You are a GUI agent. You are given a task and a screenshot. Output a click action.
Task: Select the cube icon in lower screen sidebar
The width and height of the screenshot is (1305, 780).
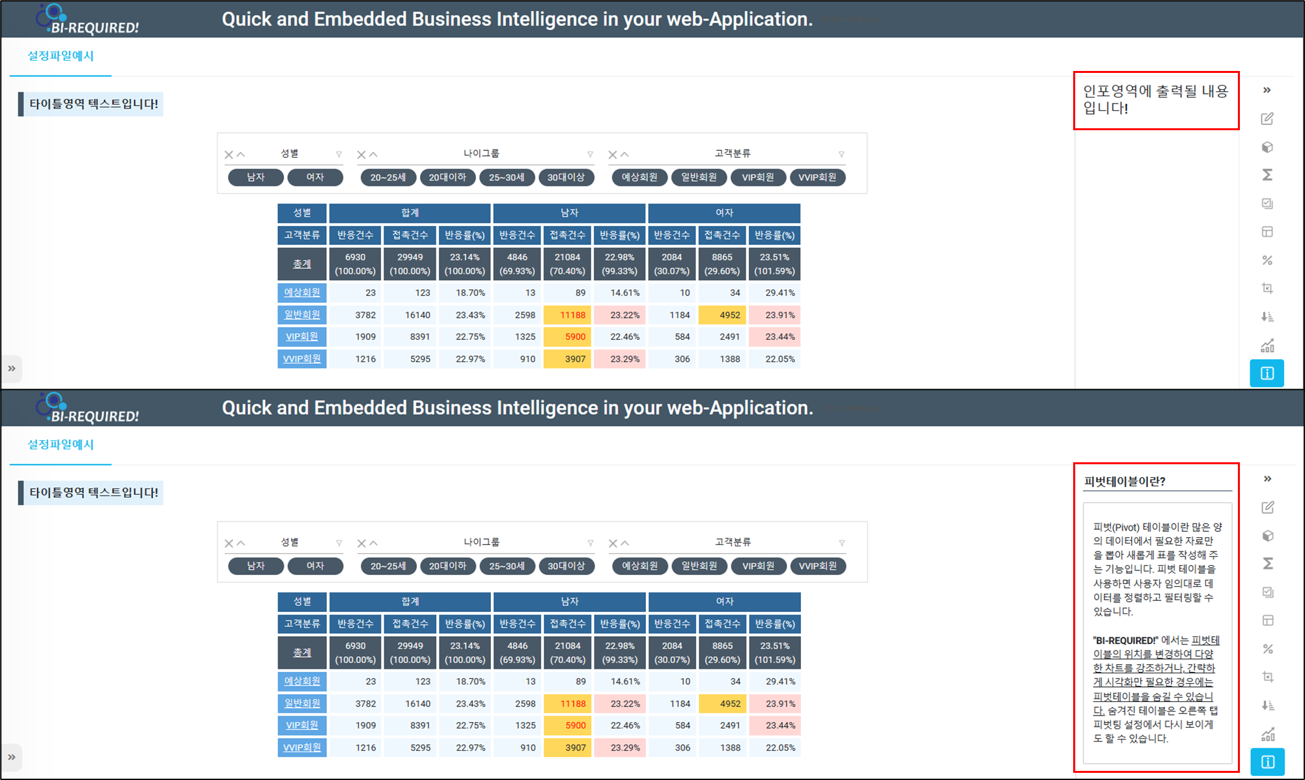[x=1268, y=536]
